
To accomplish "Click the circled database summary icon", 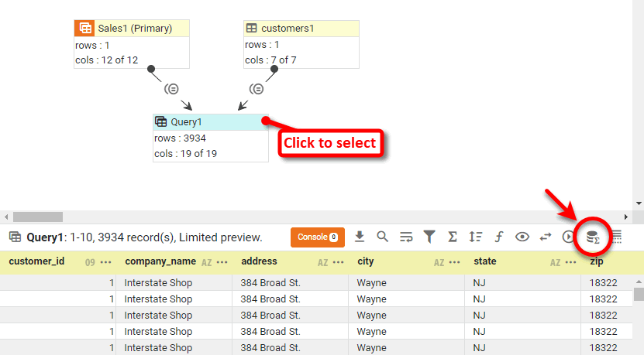I will coord(593,237).
